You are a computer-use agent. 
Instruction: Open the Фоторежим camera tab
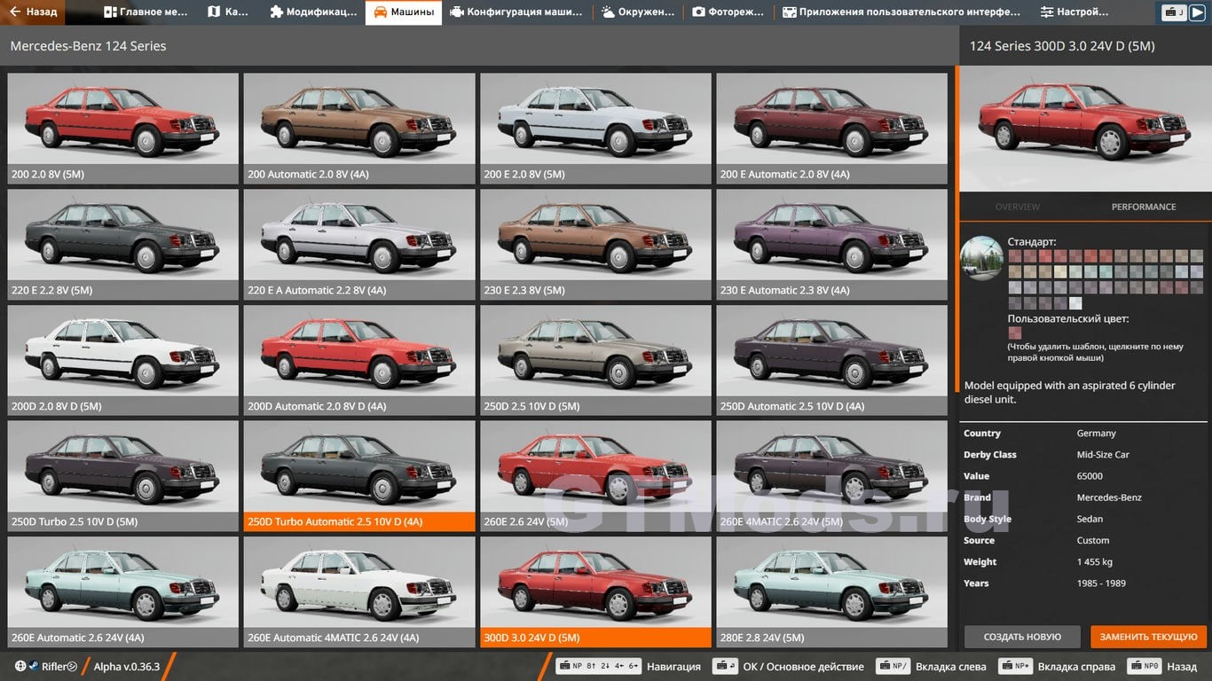click(x=727, y=12)
